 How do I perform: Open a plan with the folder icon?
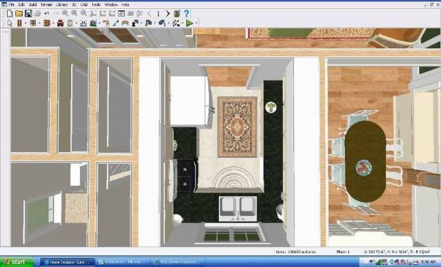[x=19, y=13]
